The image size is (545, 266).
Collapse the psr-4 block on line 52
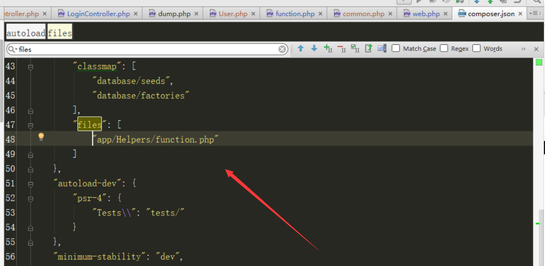point(31,198)
